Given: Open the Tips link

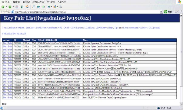Looking at the screenshot, I should pyautogui.click(x=116, y=28).
